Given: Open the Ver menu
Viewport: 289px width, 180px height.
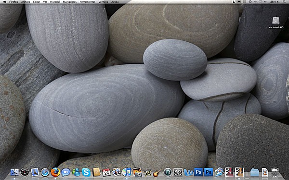Looking at the screenshot, I should point(45,2).
